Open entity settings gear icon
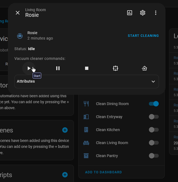 (143, 13)
